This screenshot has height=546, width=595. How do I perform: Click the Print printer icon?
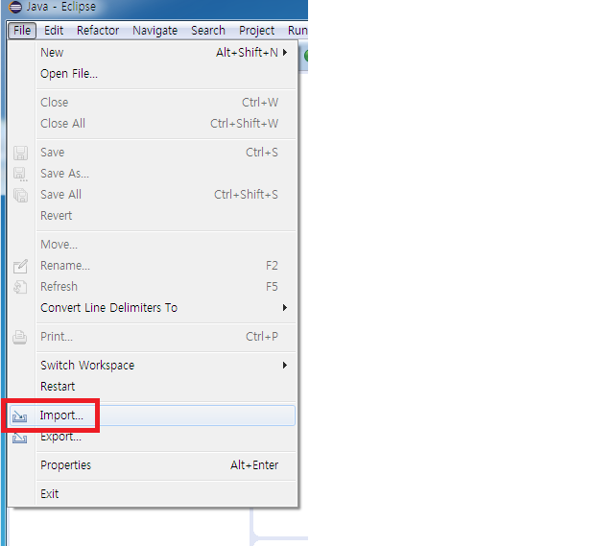point(20,338)
